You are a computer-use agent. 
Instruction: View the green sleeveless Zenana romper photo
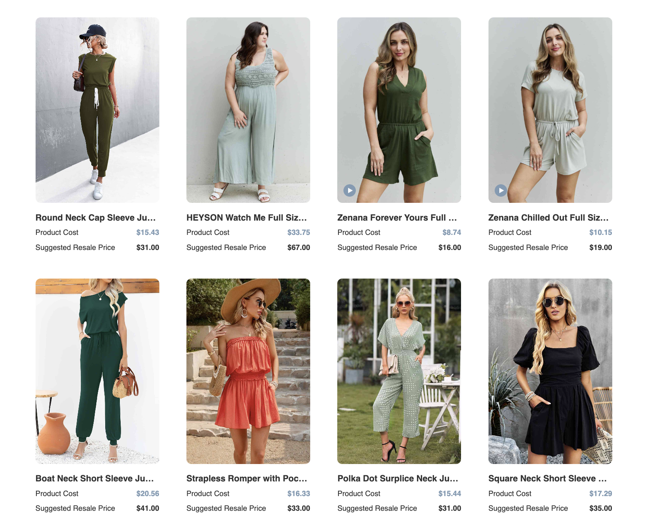[399, 111]
